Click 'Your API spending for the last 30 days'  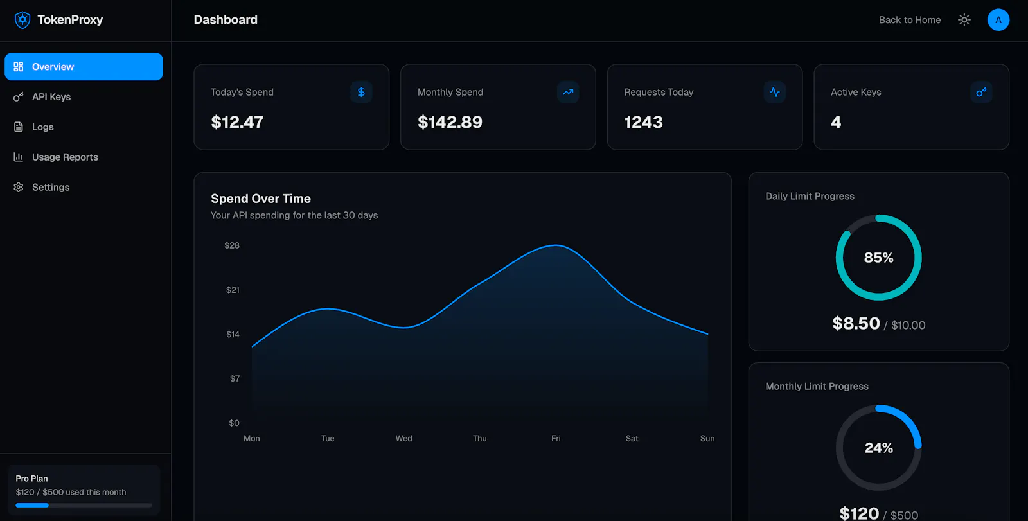tap(294, 215)
